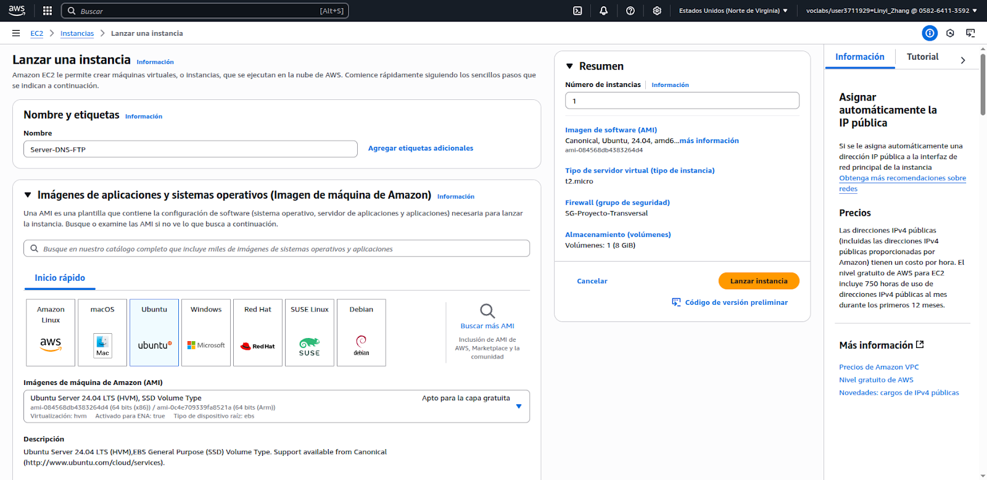Open the help question mark icon

[630, 10]
